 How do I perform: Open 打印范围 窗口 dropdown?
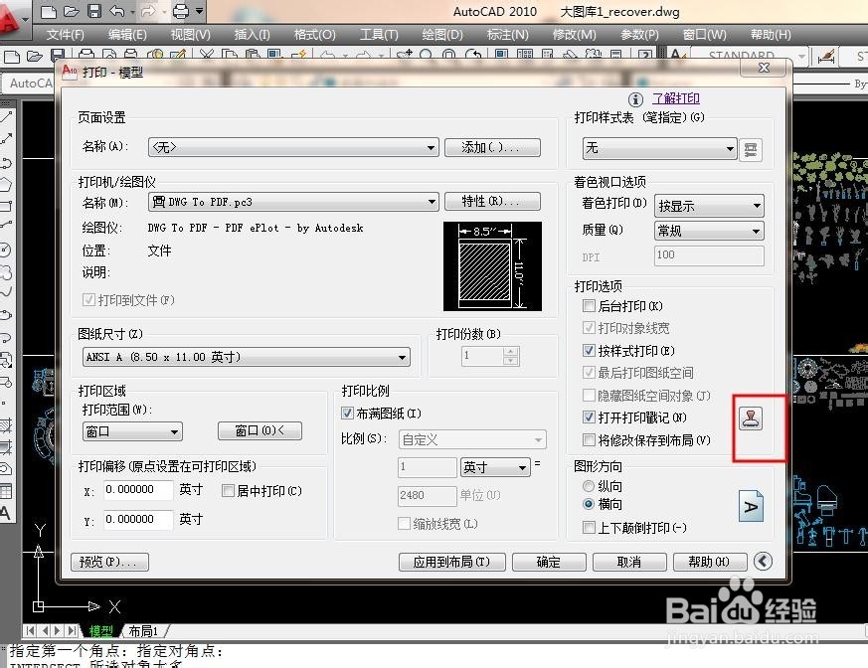click(x=132, y=431)
